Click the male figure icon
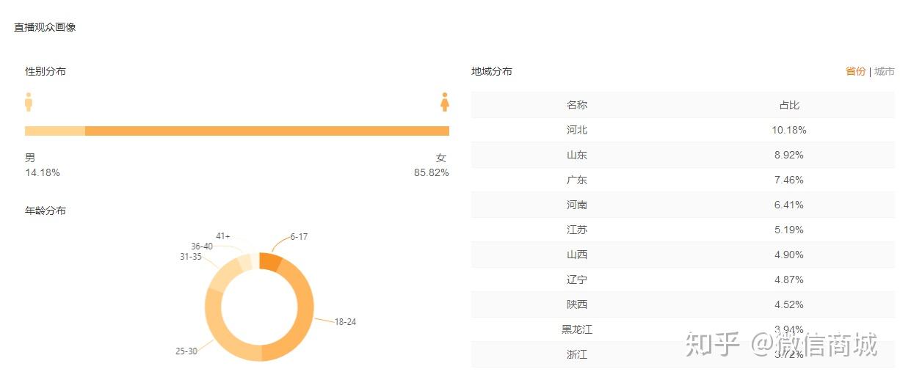Image resolution: width=900 pixels, height=380 pixels. [29, 102]
